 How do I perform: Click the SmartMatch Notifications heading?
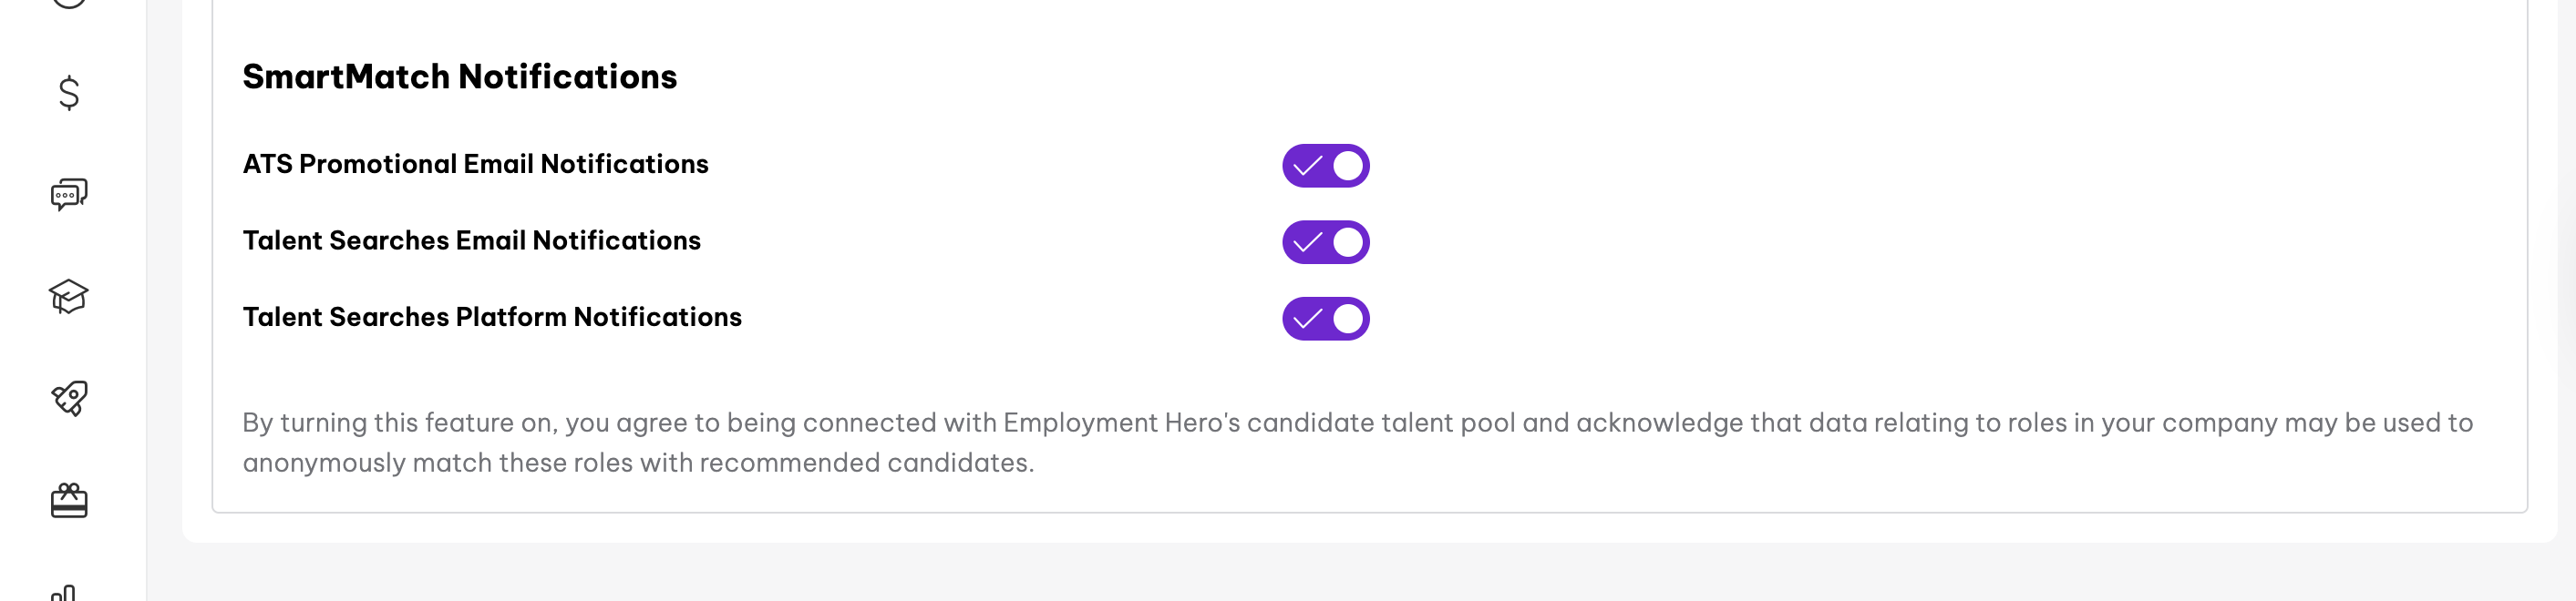[460, 75]
